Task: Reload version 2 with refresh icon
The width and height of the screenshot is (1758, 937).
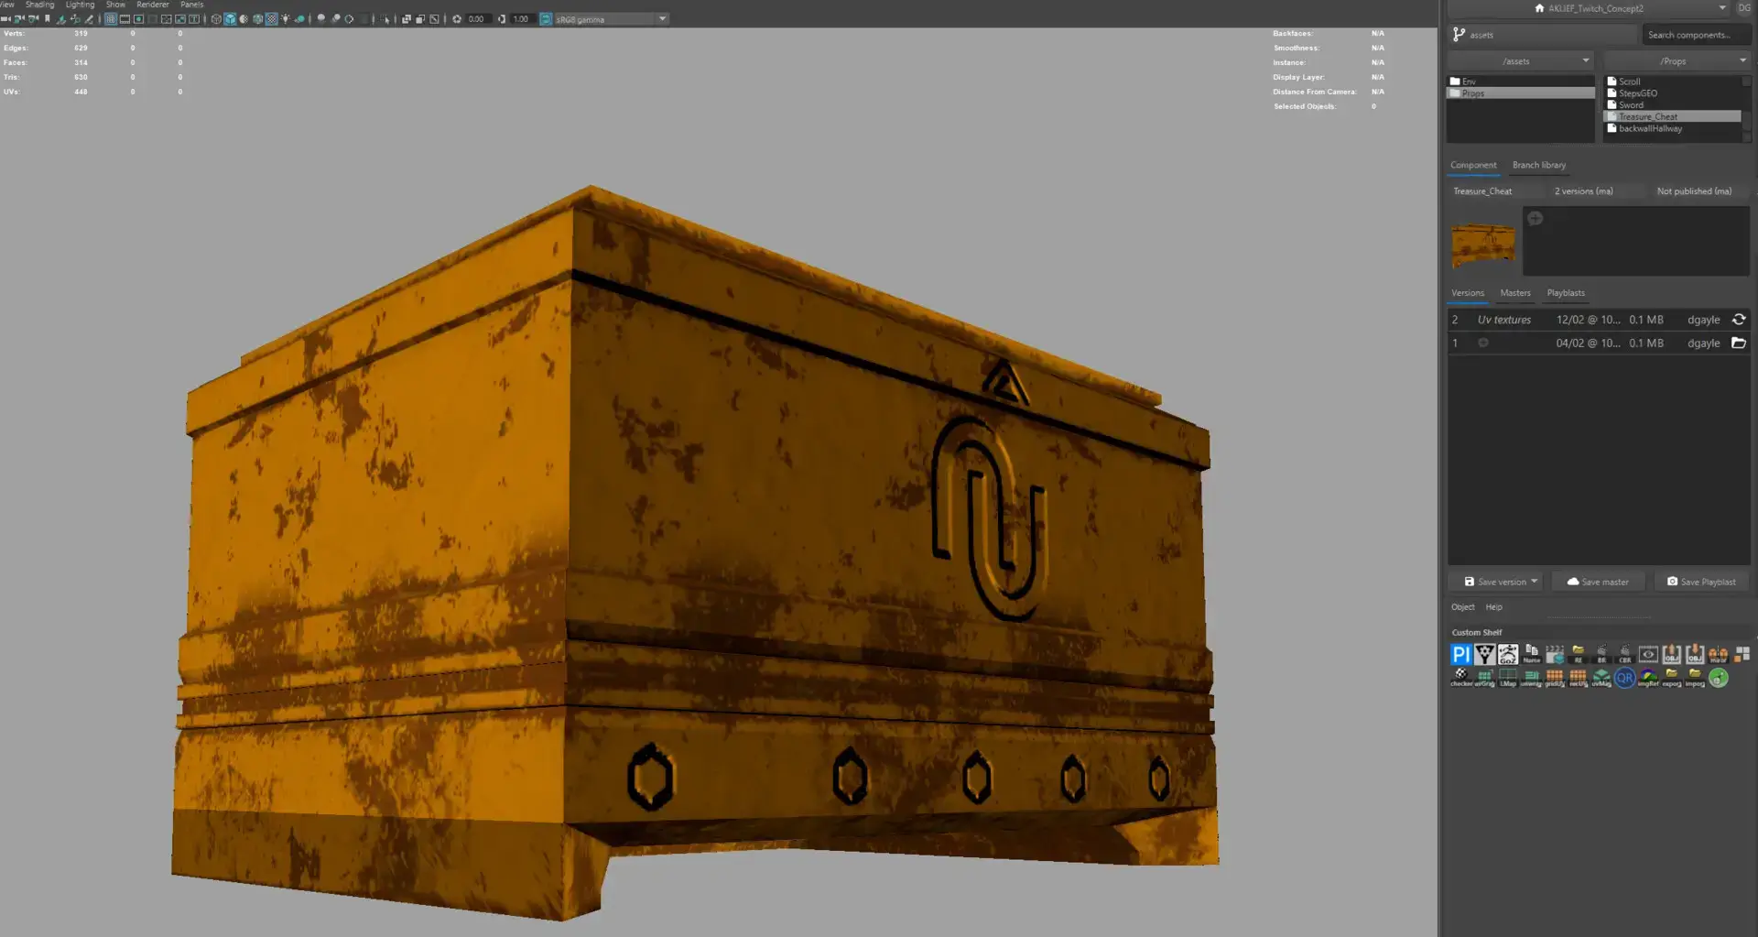Action: (x=1738, y=320)
